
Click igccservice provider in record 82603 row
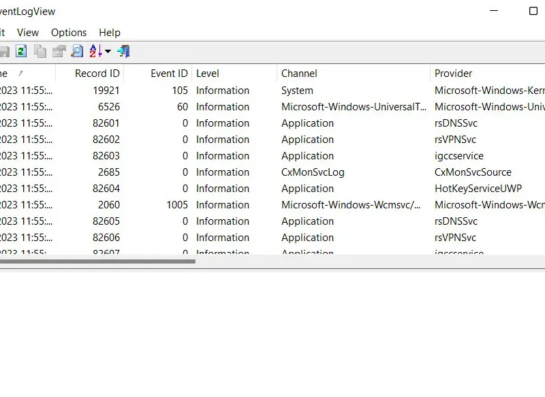458,156
